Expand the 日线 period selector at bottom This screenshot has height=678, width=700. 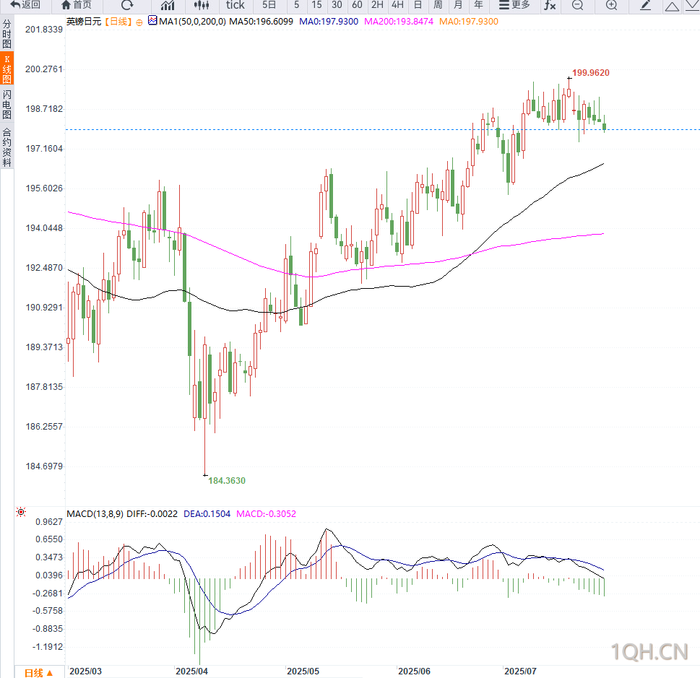[38, 673]
